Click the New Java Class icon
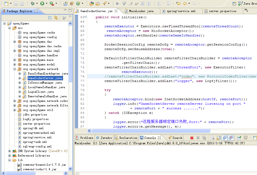257x175 pixels. point(78,3)
